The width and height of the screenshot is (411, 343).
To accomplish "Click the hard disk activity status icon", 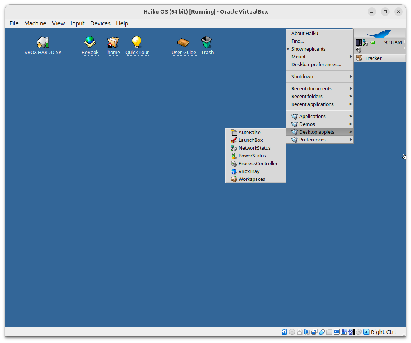I will [284, 332].
